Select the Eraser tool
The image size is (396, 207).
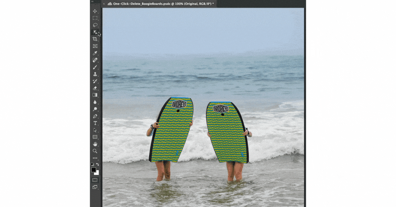(x=95, y=88)
